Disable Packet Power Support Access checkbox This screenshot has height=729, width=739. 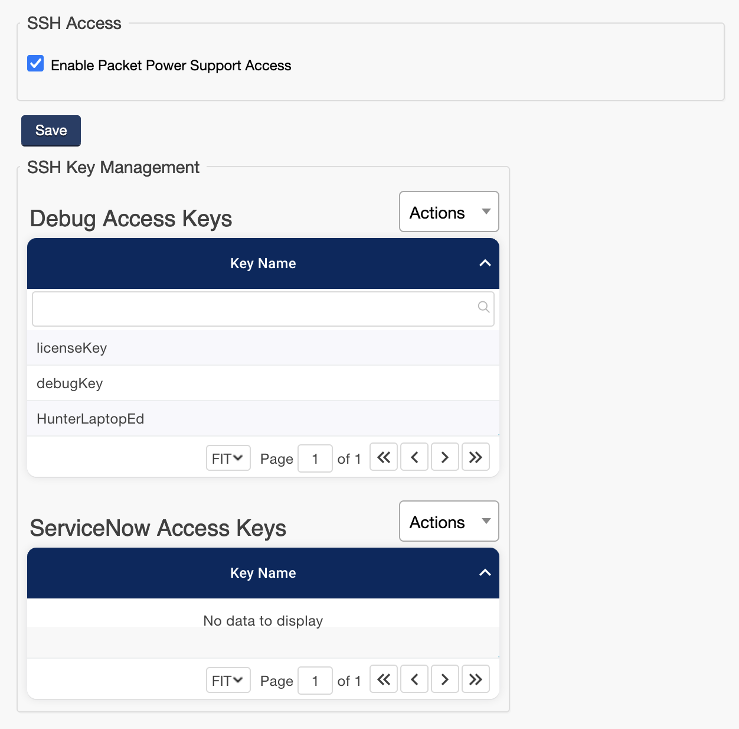35,64
